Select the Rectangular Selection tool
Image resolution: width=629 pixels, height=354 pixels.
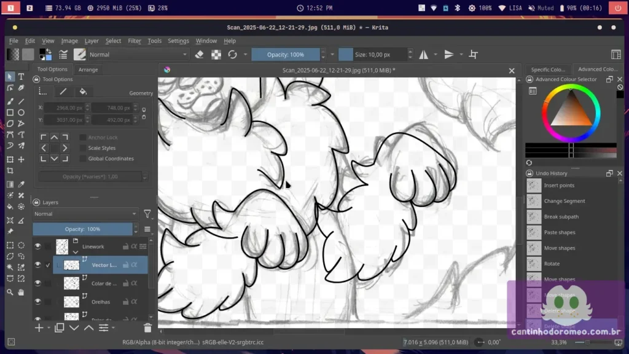point(10,245)
